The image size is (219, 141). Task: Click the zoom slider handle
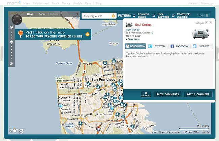11,42
